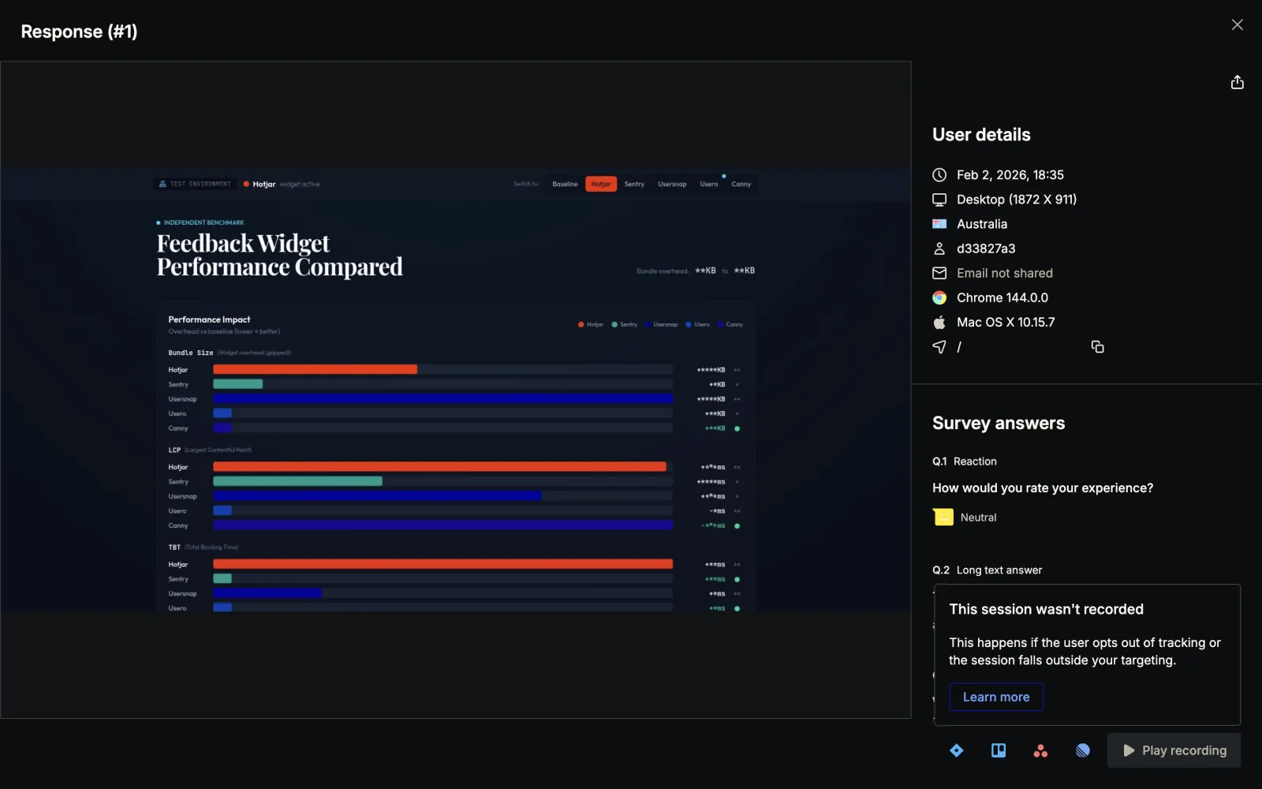The width and height of the screenshot is (1262, 789).
Task: Click the Response (#1) title
Action: coord(79,32)
